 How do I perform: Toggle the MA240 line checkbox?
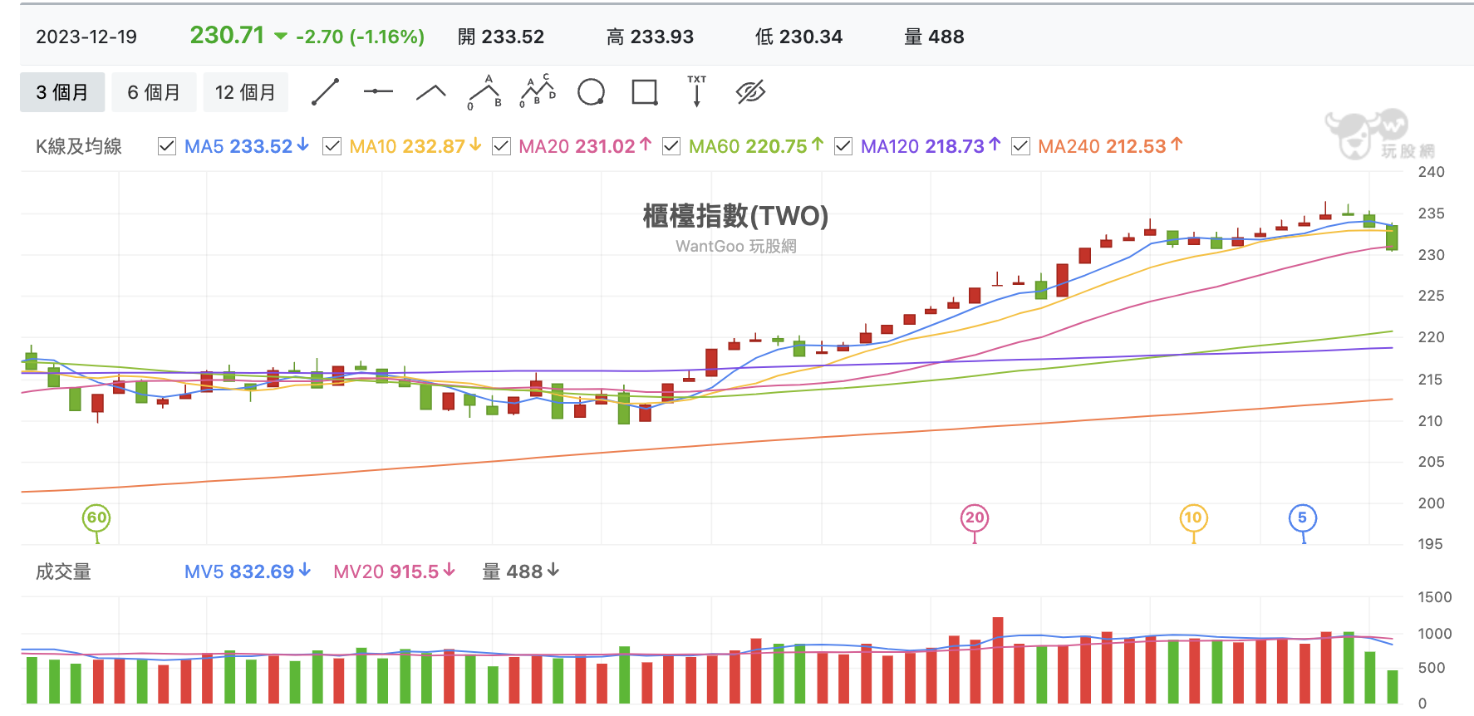pos(1020,146)
